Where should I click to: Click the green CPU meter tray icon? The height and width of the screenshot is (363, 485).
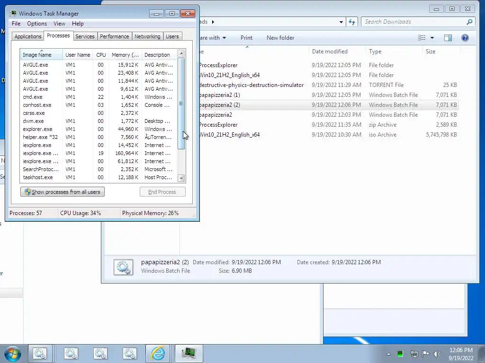[x=400, y=354]
